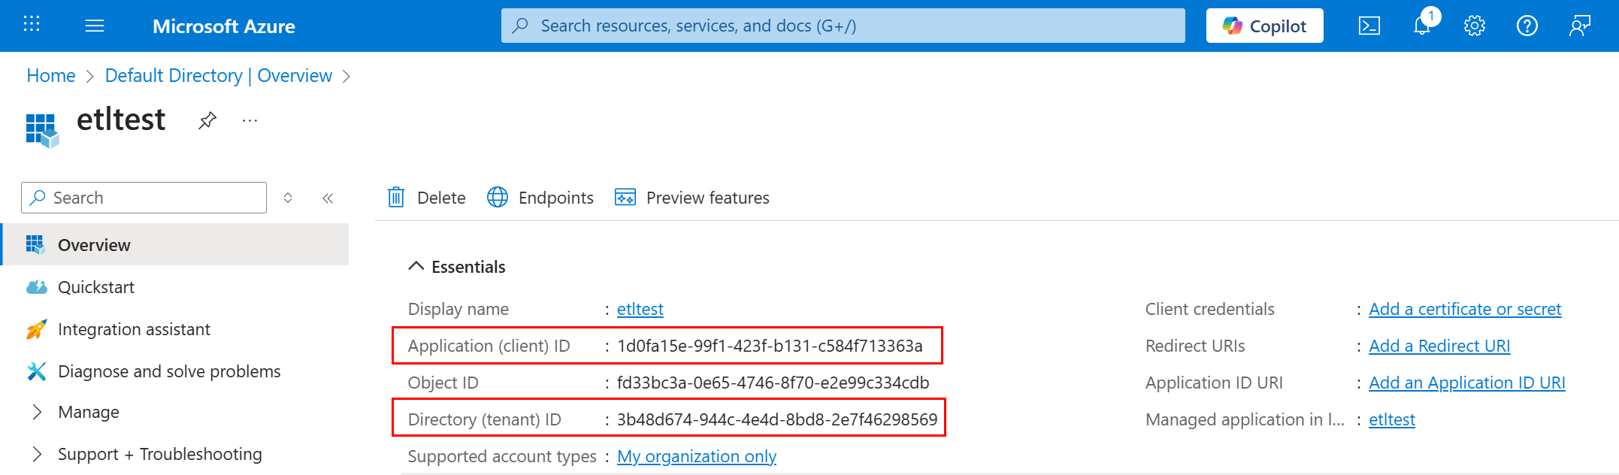The height and width of the screenshot is (475, 1619).
Task: Click the magnifier icon in the sidebar Search box
Action: click(38, 198)
